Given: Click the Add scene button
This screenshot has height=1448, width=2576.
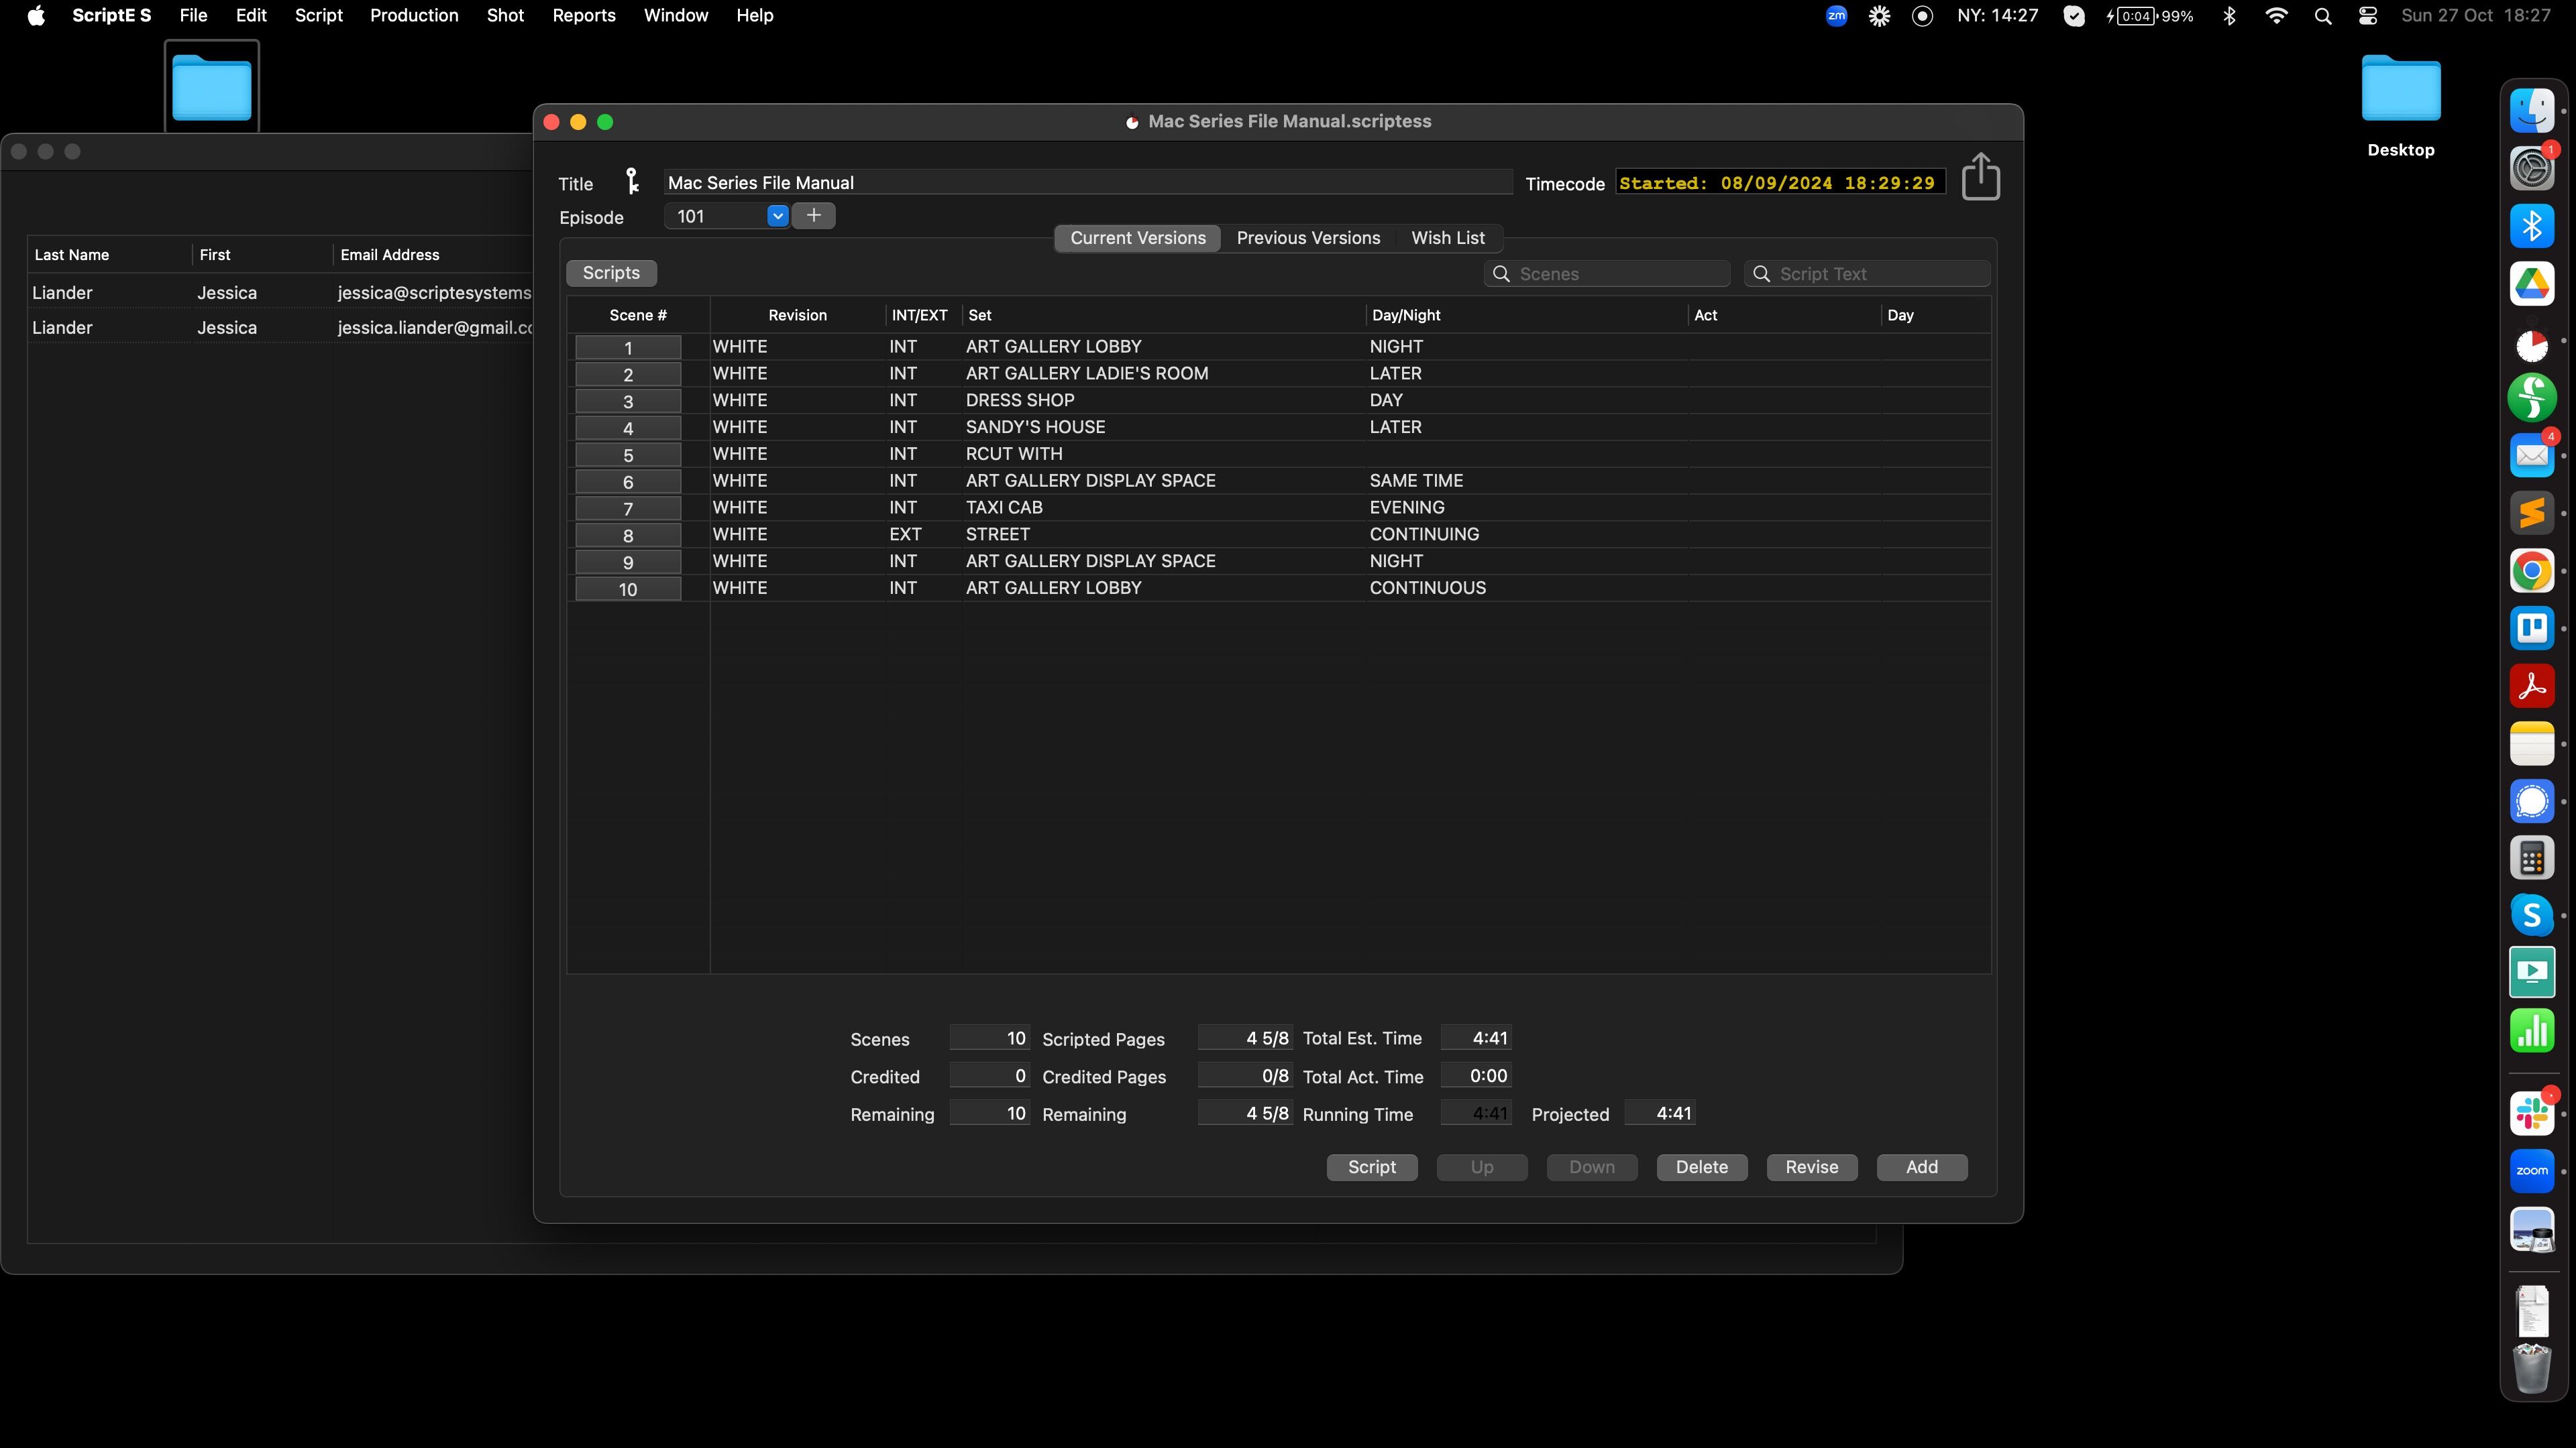Looking at the screenshot, I should pos(1921,1167).
